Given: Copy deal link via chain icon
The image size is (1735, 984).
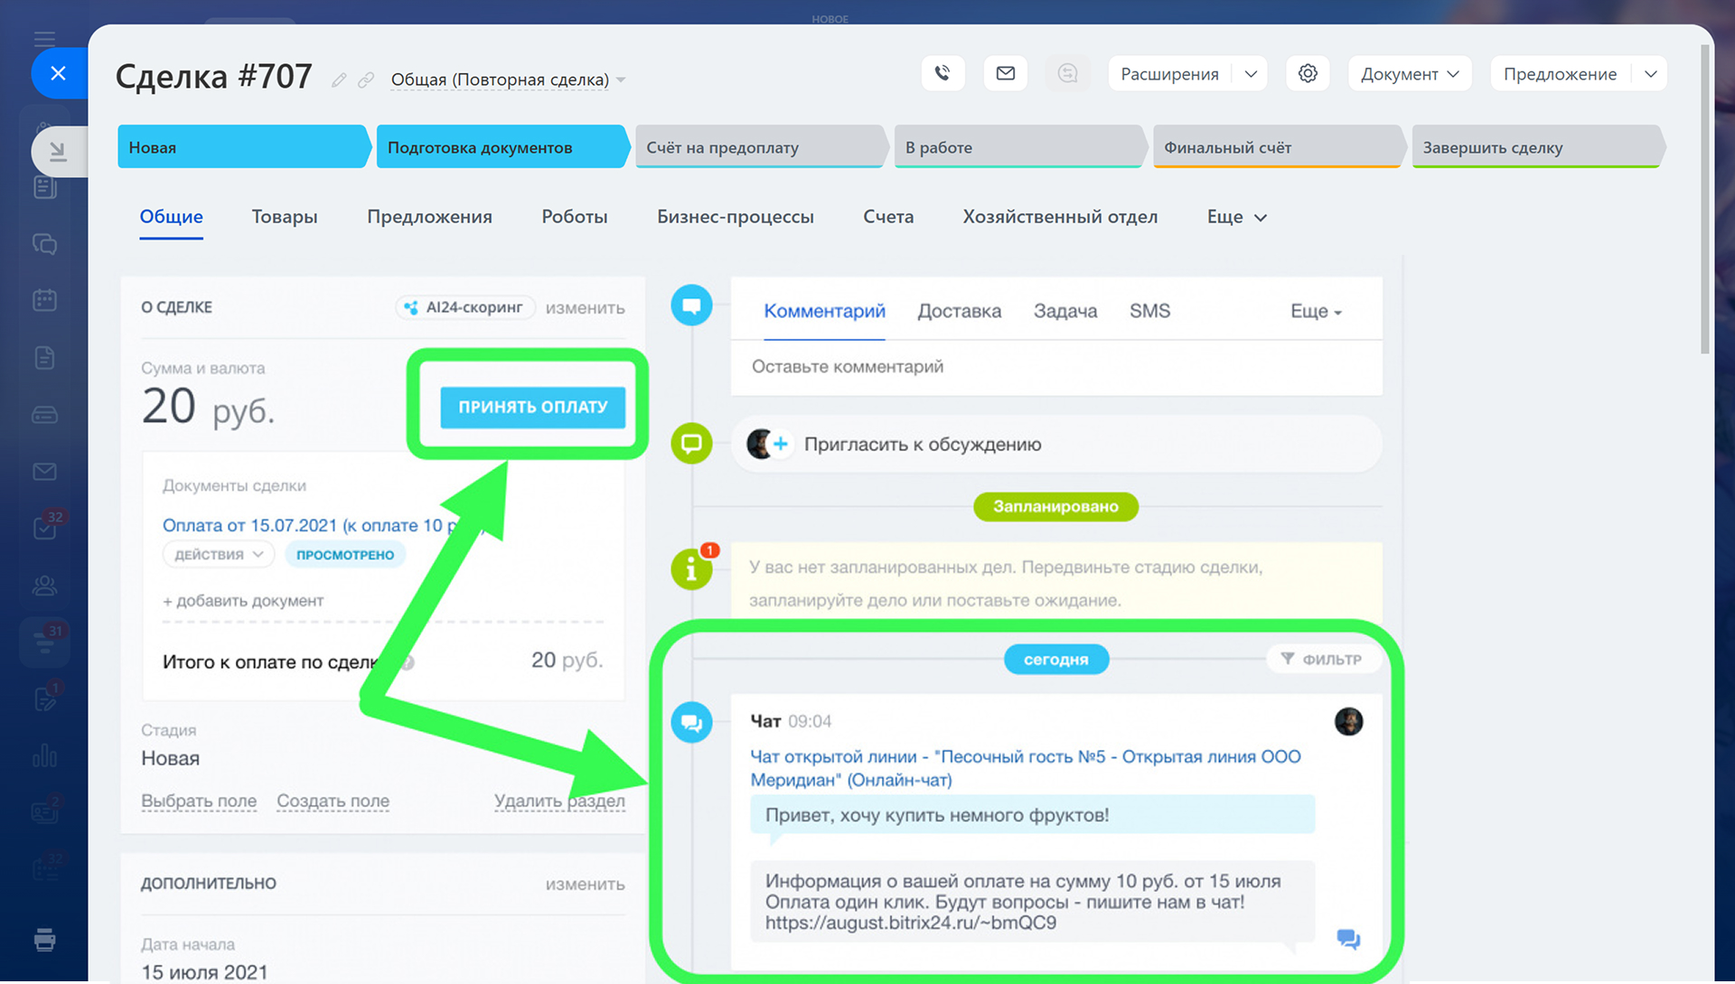Looking at the screenshot, I should pyautogui.click(x=366, y=80).
